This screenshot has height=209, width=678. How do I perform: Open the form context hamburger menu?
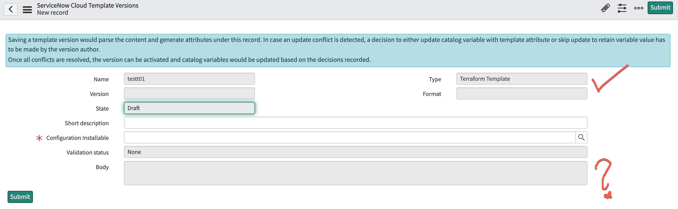pos(27,9)
